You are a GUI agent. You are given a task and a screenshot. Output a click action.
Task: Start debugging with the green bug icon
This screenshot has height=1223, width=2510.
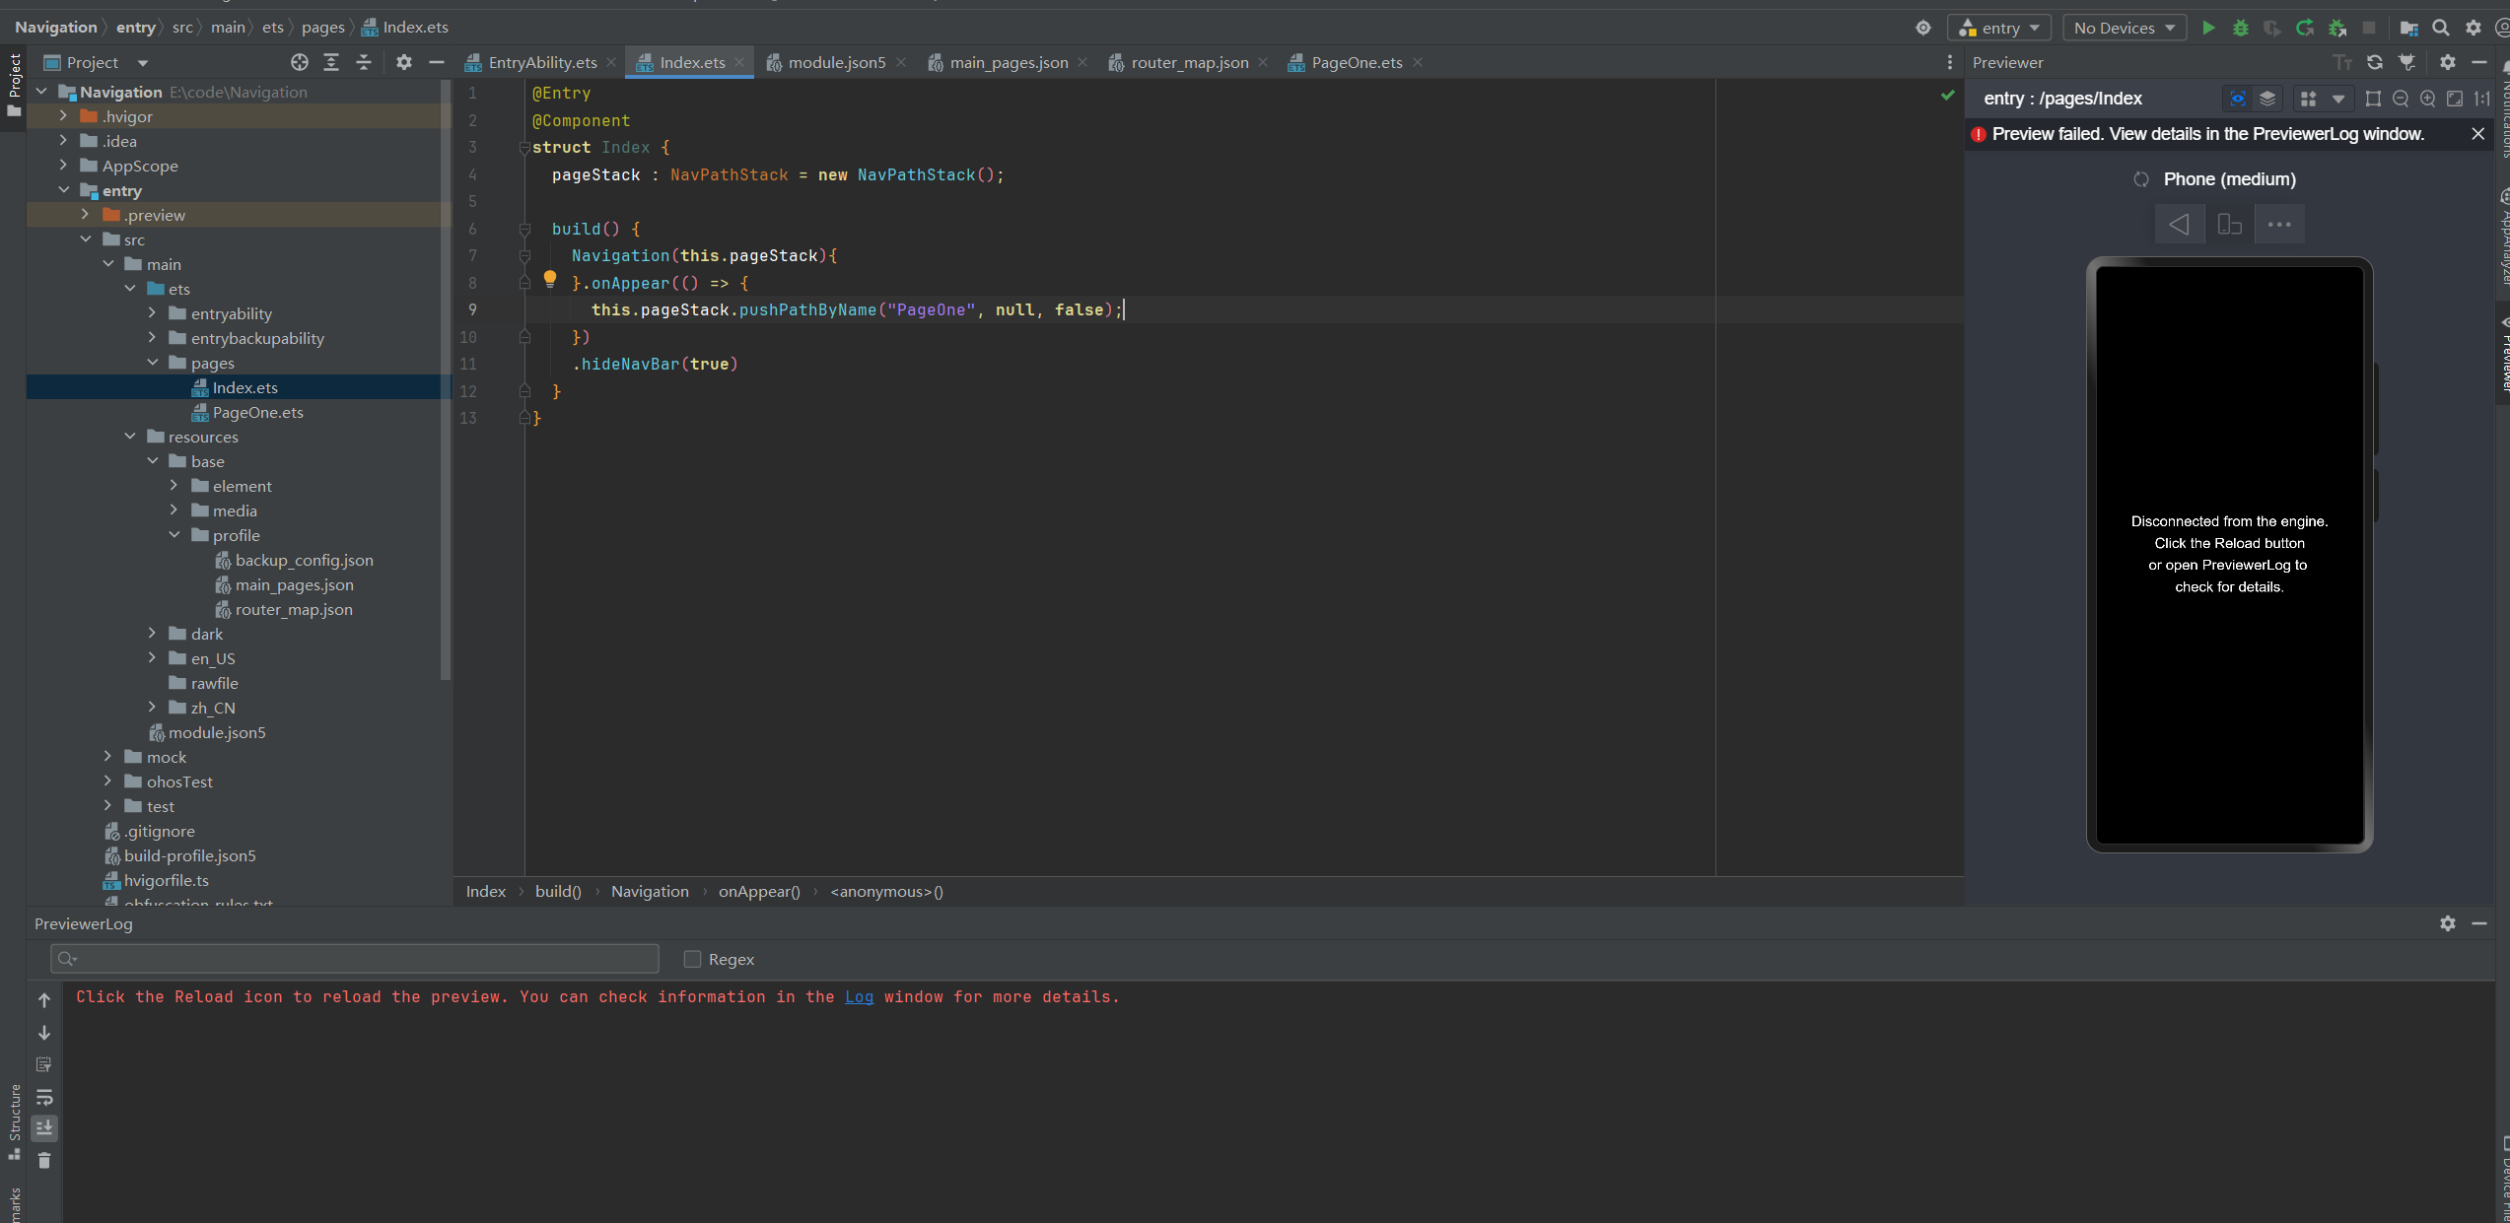coord(2241,28)
